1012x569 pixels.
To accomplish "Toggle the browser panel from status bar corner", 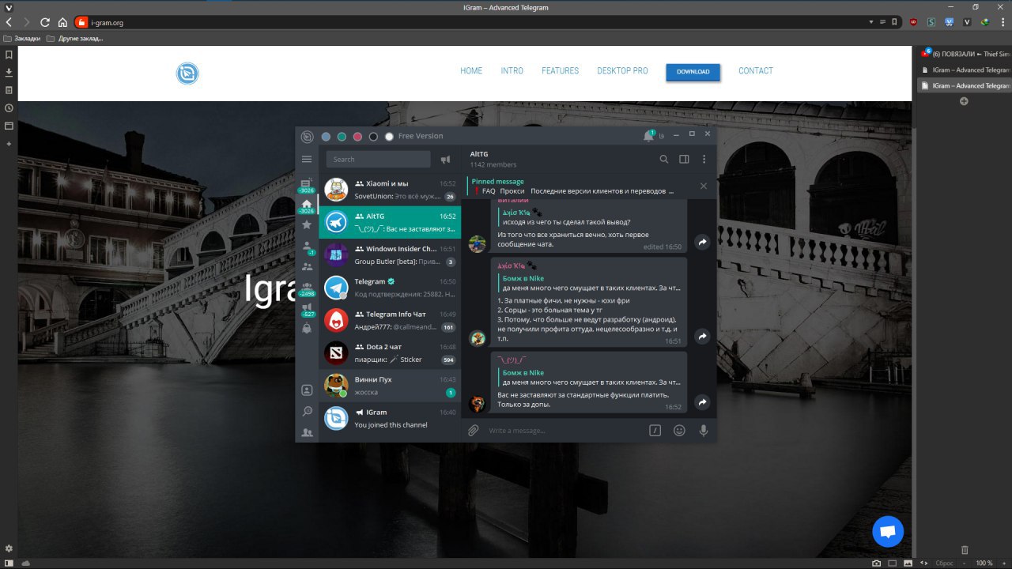I will tap(9, 563).
